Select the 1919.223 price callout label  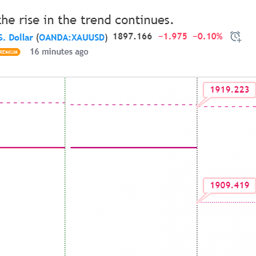pyautogui.click(x=229, y=90)
